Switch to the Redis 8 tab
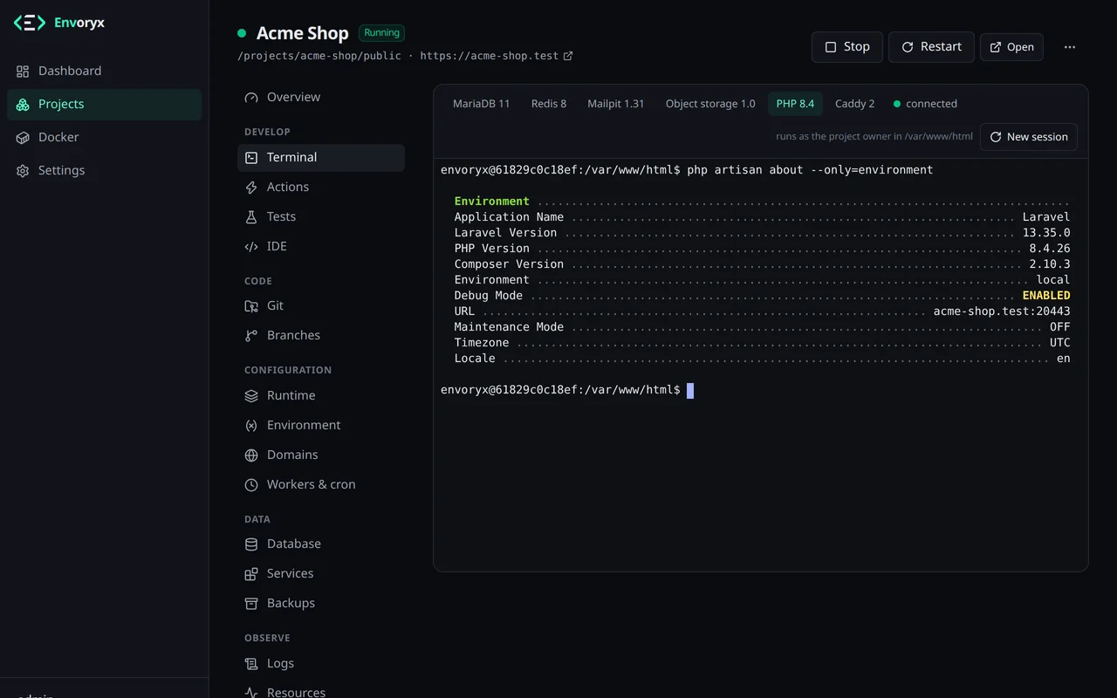Viewport: 1117px width, 698px height. (x=549, y=104)
